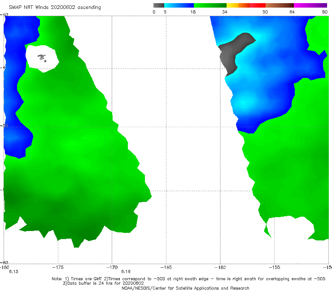
Task: Select the gray 0-5 knot colorbar segment
Action: [x=158, y=5]
